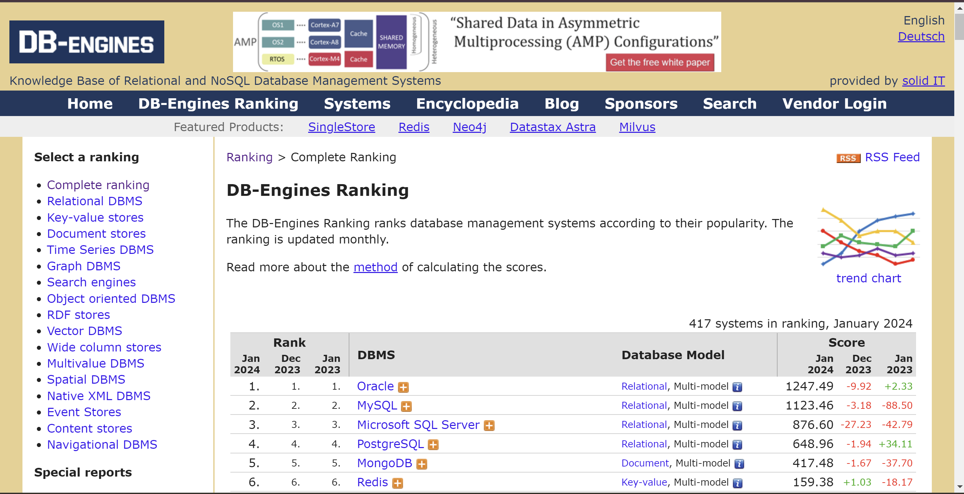Select Native XML DBMS ranking

point(99,396)
